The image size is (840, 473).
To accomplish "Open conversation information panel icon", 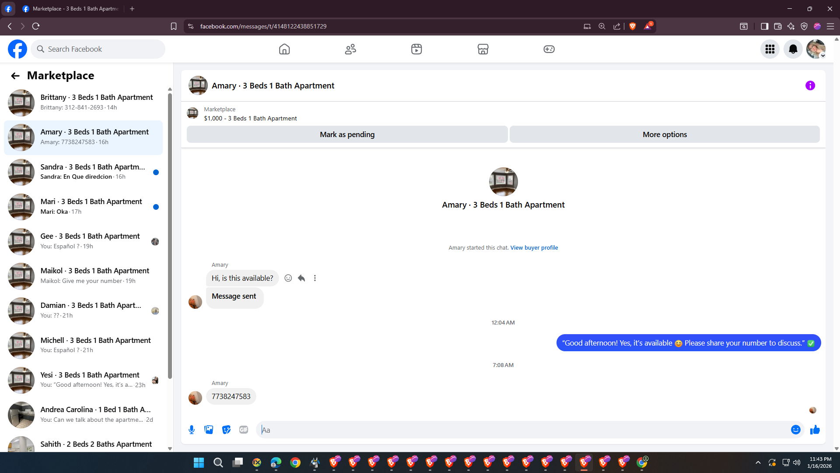I will pyautogui.click(x=810, y=85).
